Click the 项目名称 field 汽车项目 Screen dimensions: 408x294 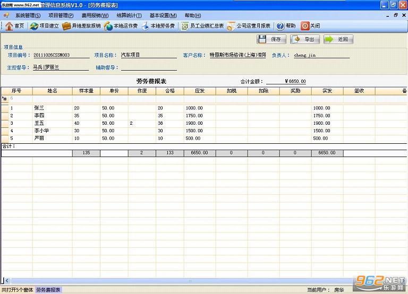(x=149, y=55)
